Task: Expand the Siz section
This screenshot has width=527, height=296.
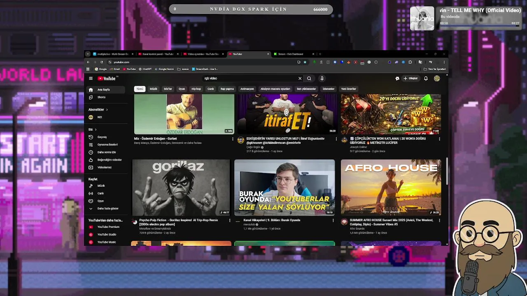Action: click(x=92, y=129)
